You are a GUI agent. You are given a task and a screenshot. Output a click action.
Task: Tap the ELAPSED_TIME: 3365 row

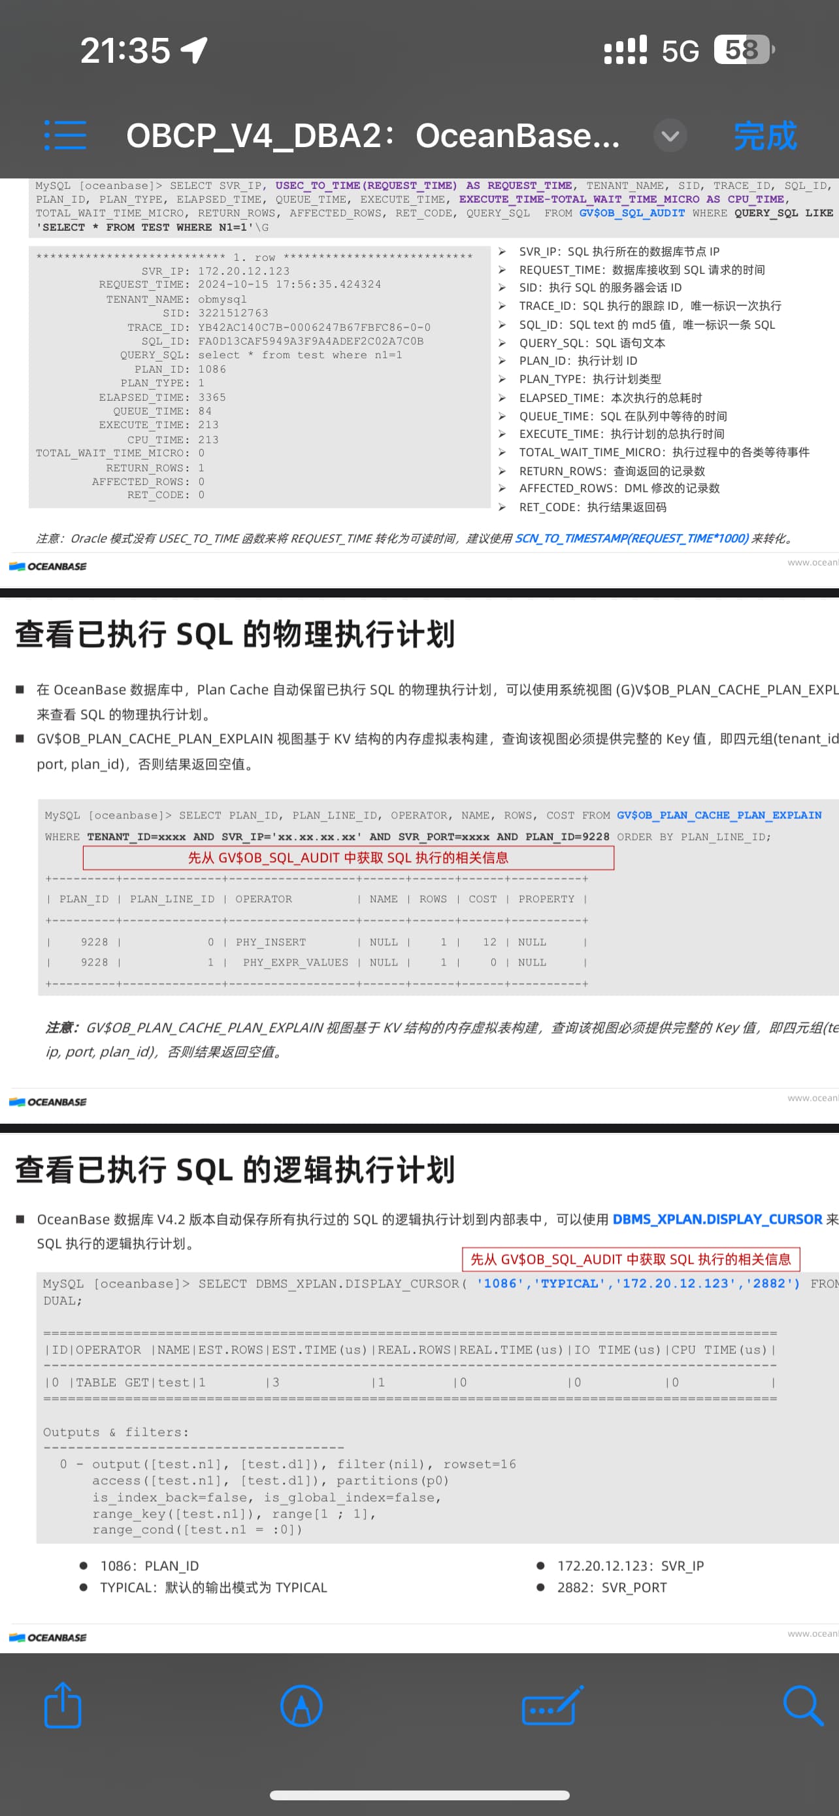163,397
